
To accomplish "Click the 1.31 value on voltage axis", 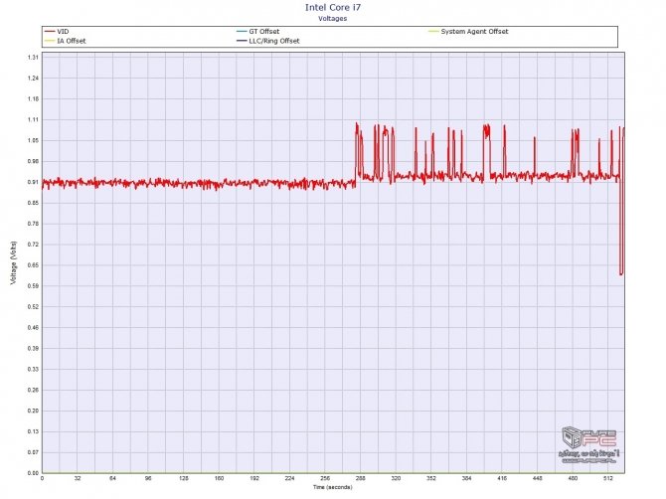I will (33, 58).
